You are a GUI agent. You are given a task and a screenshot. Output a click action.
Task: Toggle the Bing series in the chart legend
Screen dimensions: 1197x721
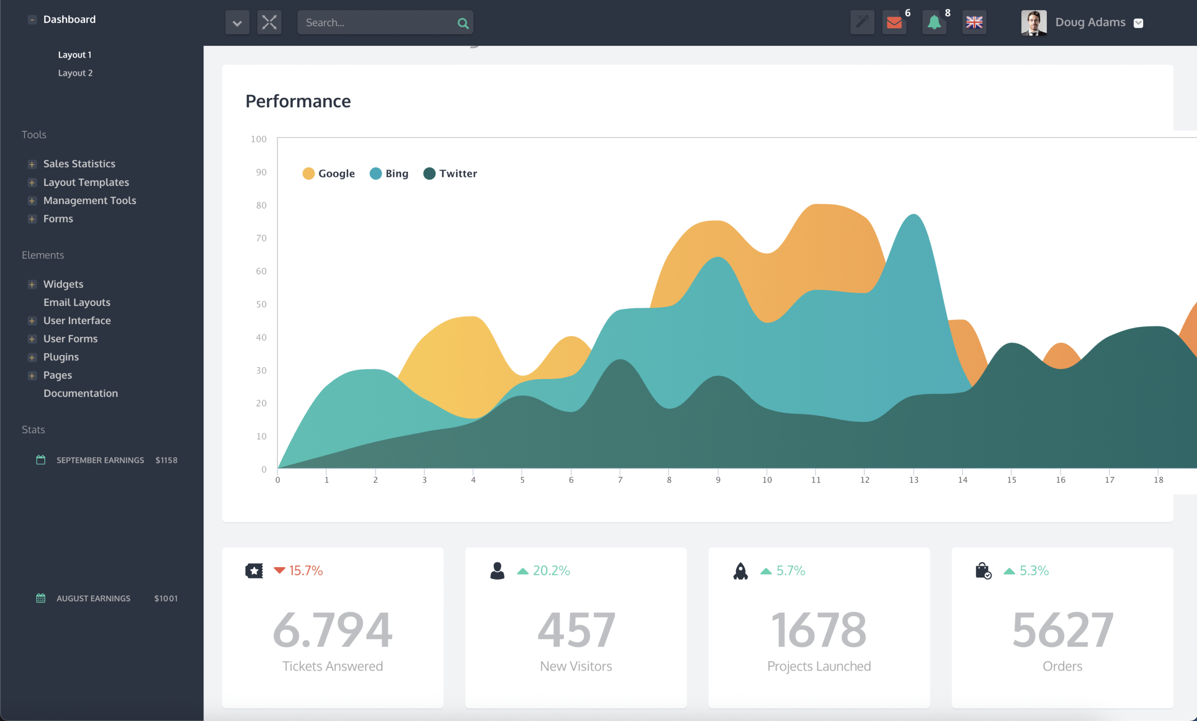(388, 173)
